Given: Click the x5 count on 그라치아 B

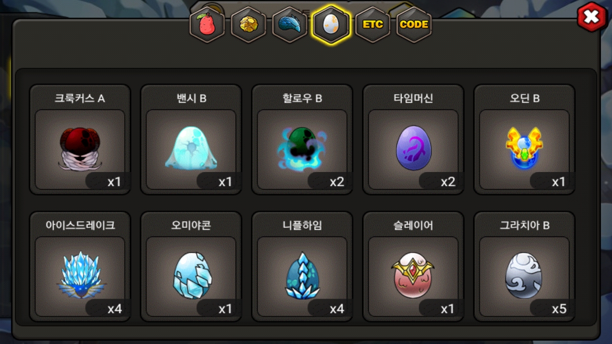Looking at the screenshot, I should click(559, 309).
